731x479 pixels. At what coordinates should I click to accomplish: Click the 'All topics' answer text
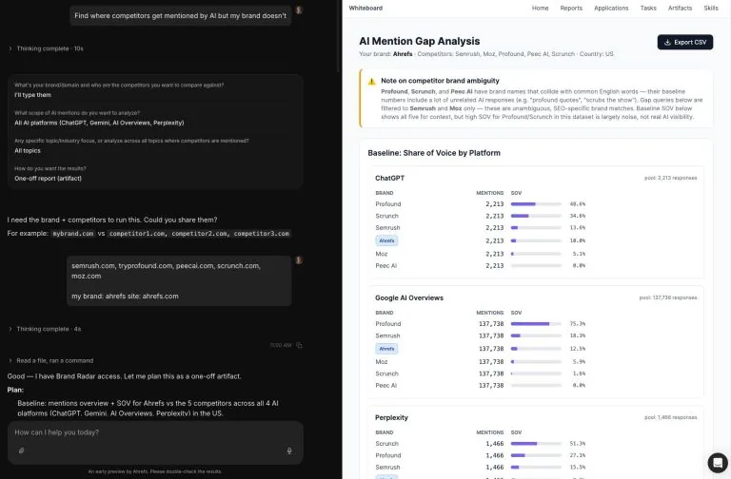28,150
